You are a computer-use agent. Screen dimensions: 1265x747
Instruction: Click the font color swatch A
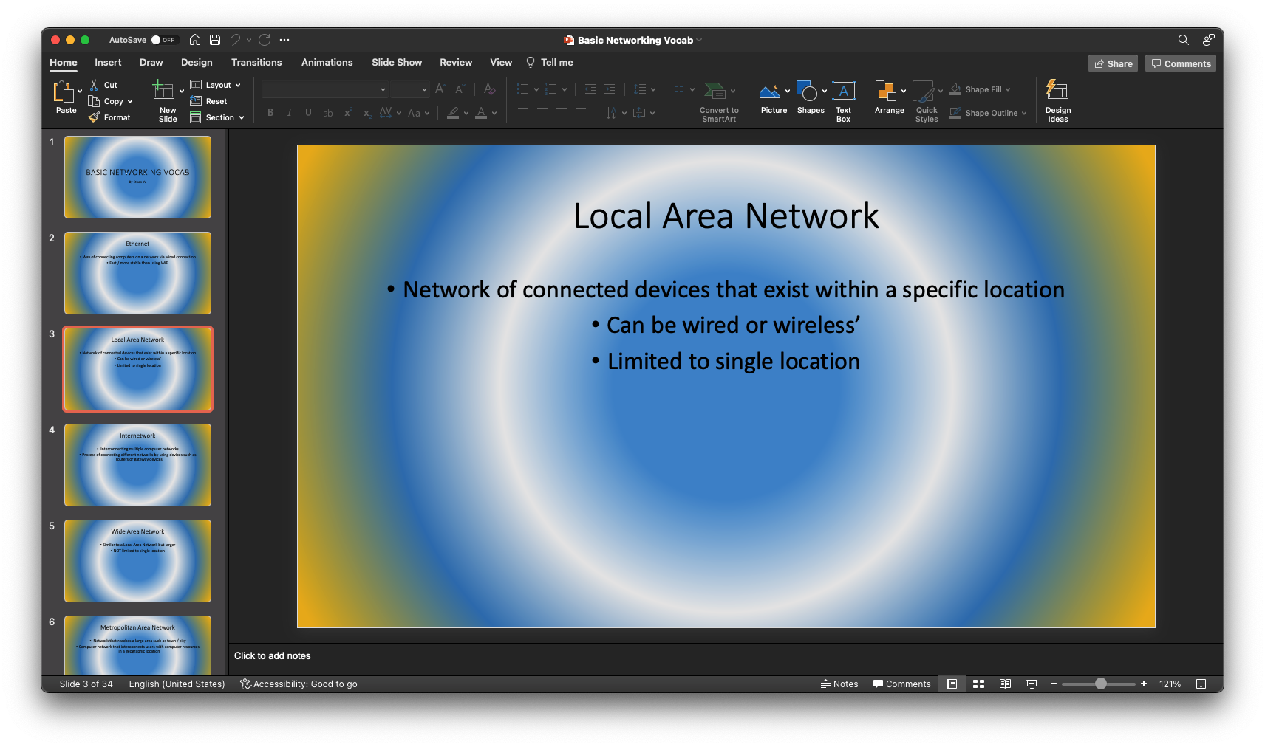[x=481, y=113]
